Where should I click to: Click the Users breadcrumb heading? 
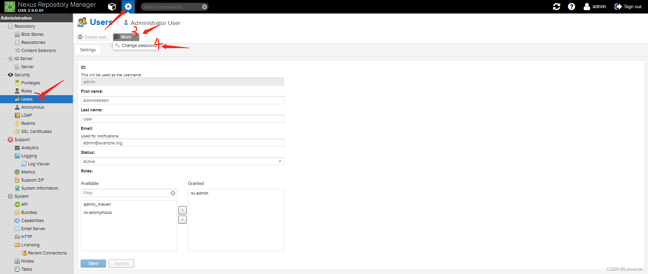pos(101,22)
